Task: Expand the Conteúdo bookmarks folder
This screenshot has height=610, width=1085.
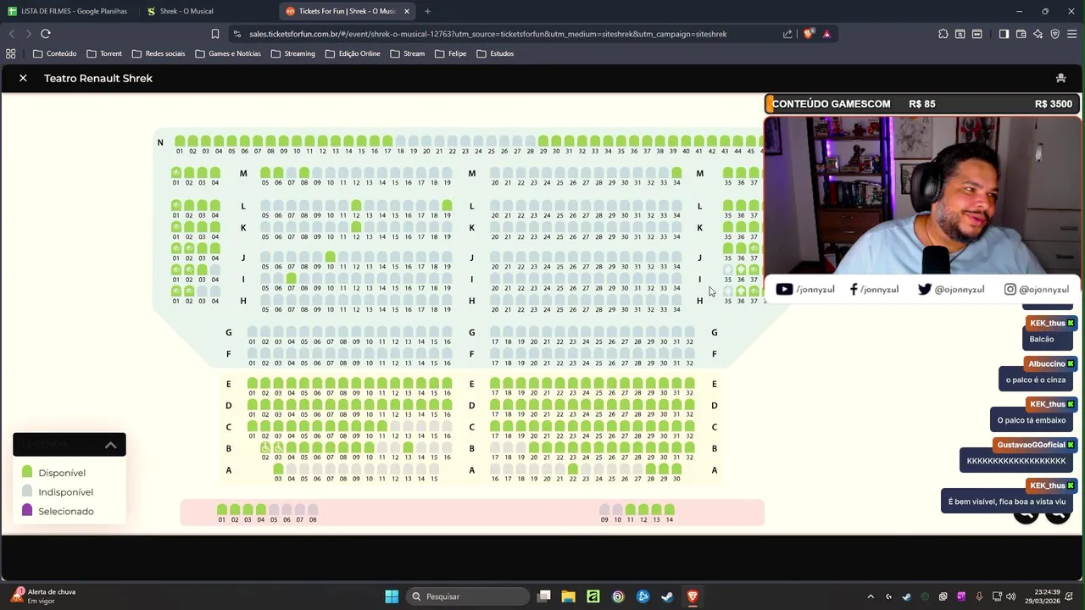Action: pos(54,53)
